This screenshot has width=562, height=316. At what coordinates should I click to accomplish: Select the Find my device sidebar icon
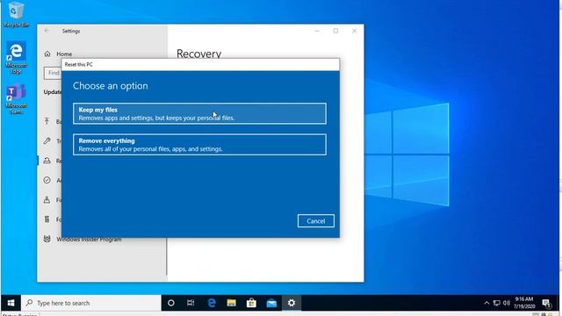point(47,199)
